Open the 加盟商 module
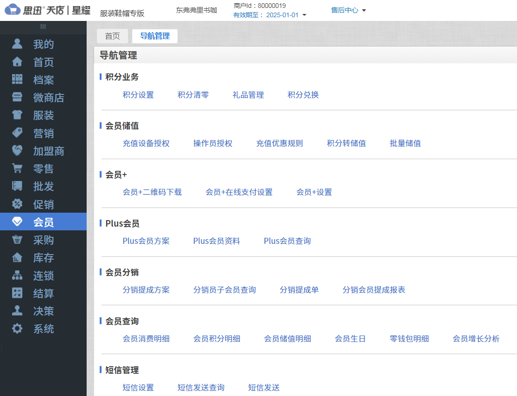 [x=43, y=150]
